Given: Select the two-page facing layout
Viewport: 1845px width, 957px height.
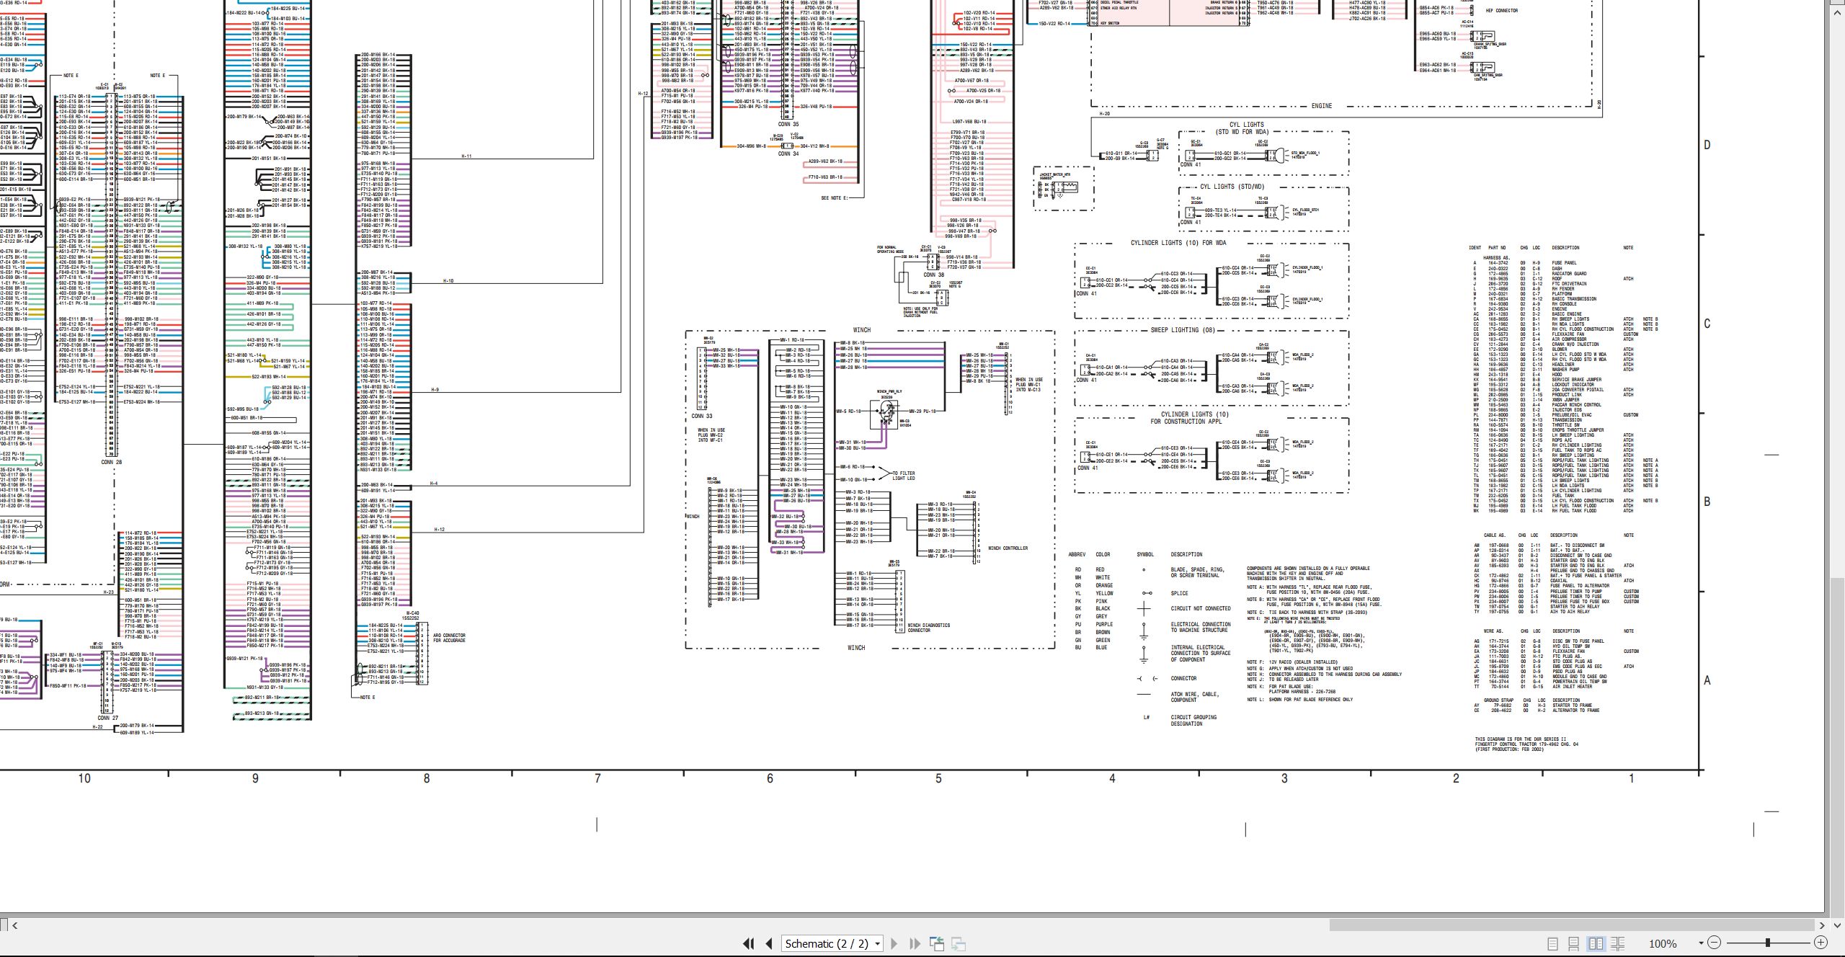Looking at the screenshot, I should tap(1596, 943).
